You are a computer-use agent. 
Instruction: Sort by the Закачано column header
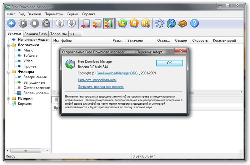[x=140, y=40]
